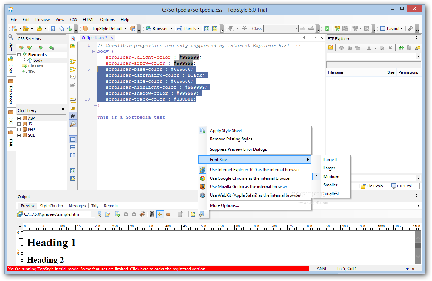Viewport: 432px width, 281px height.
Task: Open the Browsers dropdown
Action: 159,29
